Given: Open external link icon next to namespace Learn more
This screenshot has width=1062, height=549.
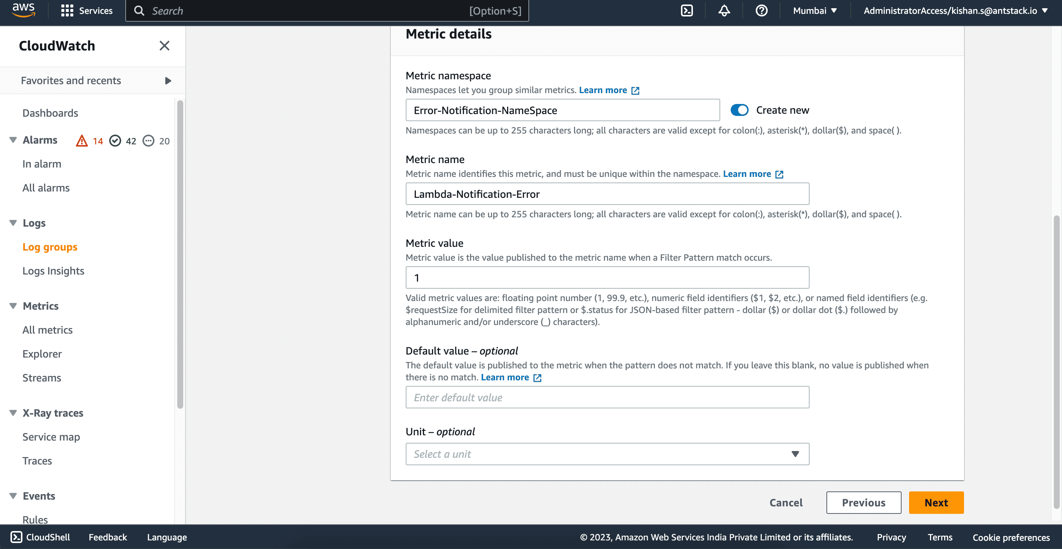Looking at the screenshot, I should tap(635, 91).
